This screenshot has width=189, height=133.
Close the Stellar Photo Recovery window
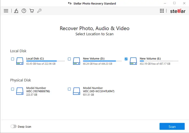click(x=184, y=3)
